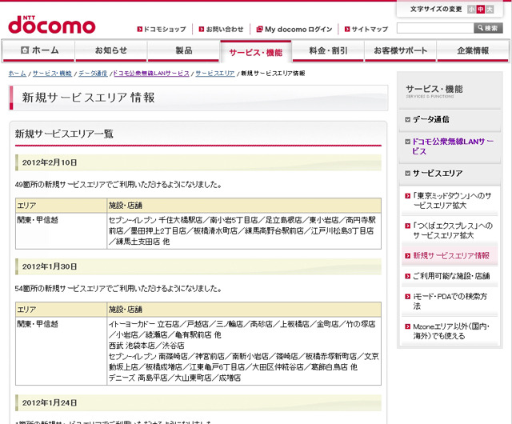Viewport: 512px width, 424px height.
Task: Click the arrow icon beside sidebar 新規サービスエリア情報
Action: (x=407, y=256)
